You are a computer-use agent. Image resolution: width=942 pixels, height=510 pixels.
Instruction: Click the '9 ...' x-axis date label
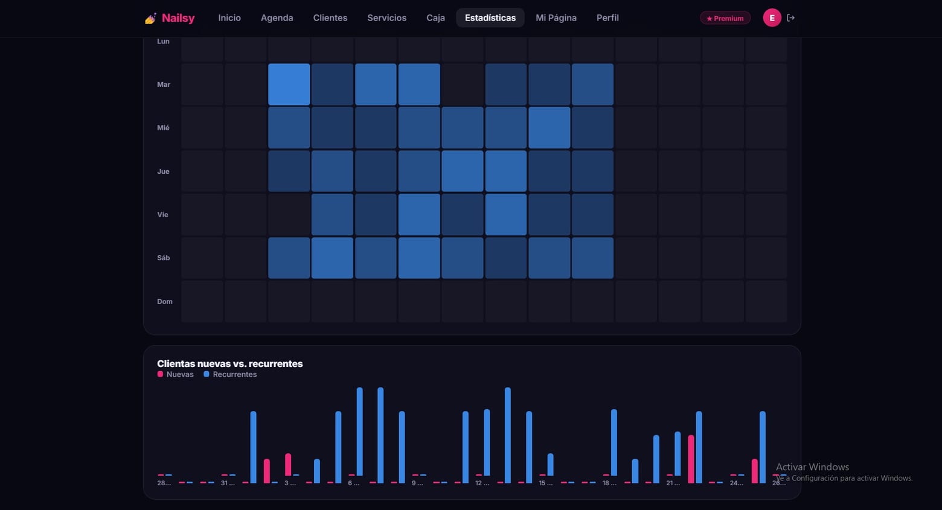click(x=417, y=483)
